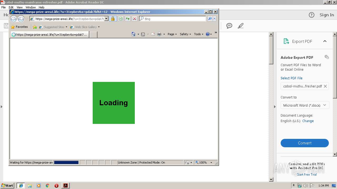The height and width of the screenshot is (189, 337).
Task: Print the page with printer icon
Action: [159, 34]
